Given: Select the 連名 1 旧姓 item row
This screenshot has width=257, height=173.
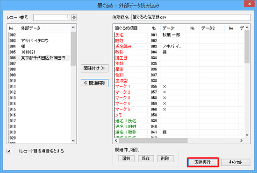Looking at the screenshot, I should 179,126.
